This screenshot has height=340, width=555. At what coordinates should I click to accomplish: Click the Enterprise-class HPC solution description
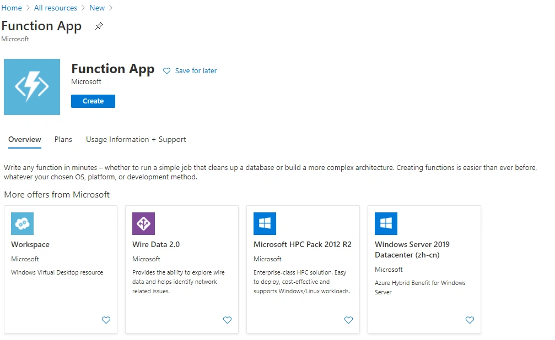(301, 282)
